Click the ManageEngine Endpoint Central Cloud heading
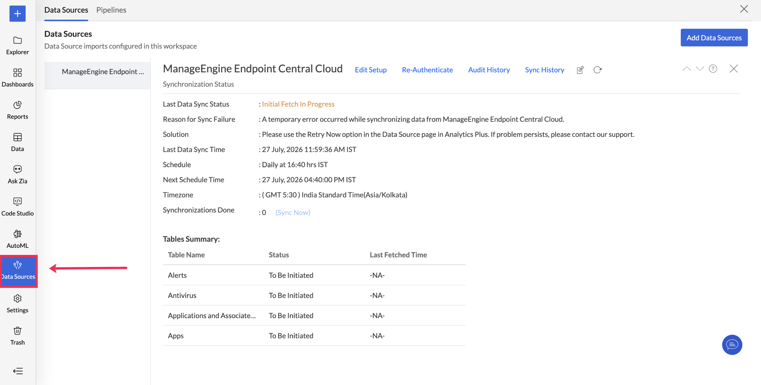Image resolution: width=761 pixels, height=385 pixels. pos(253,69)
